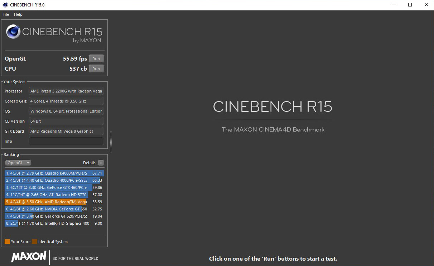This screenshot has width=434, height=266.
Task: Click inside the empty Info field
Action: click(x=66, y=141)
